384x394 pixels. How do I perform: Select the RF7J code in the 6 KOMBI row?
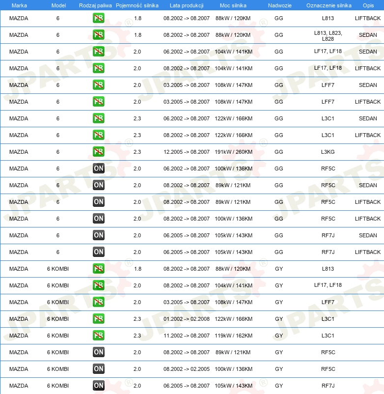tap(328, 386)
